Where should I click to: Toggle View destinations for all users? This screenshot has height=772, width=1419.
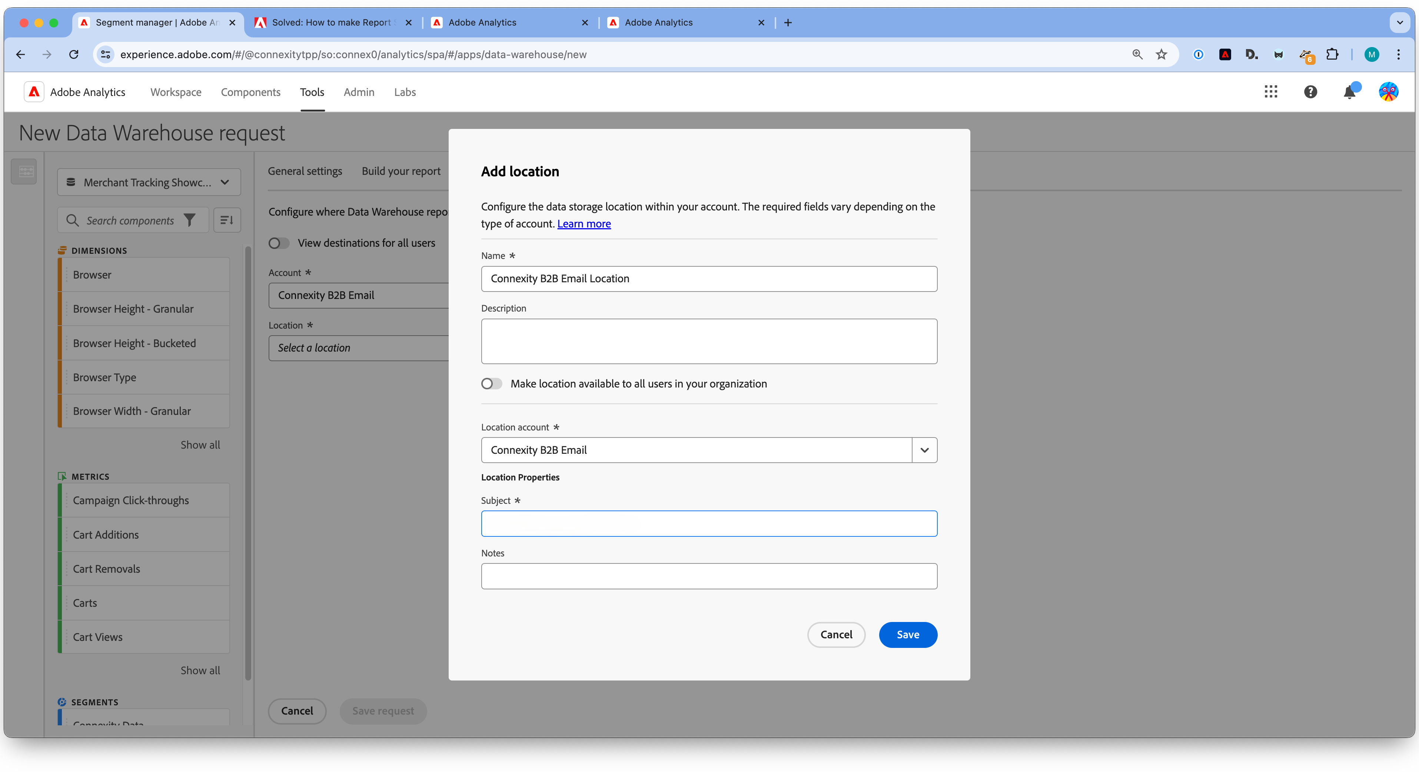pos(279,243)
